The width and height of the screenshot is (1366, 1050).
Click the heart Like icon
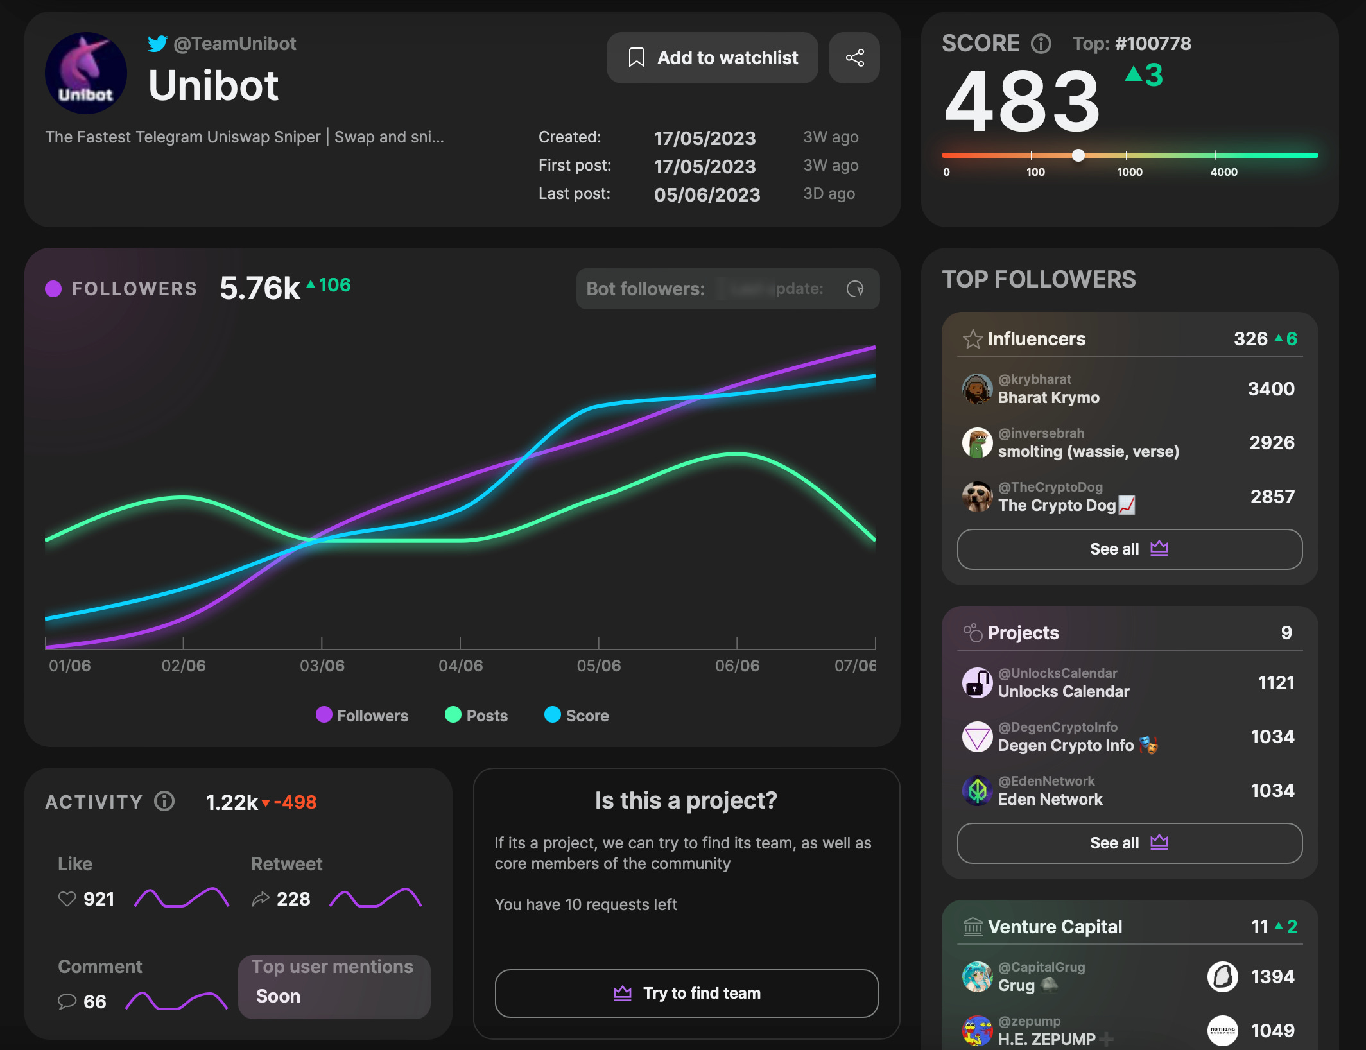point(67,899)
